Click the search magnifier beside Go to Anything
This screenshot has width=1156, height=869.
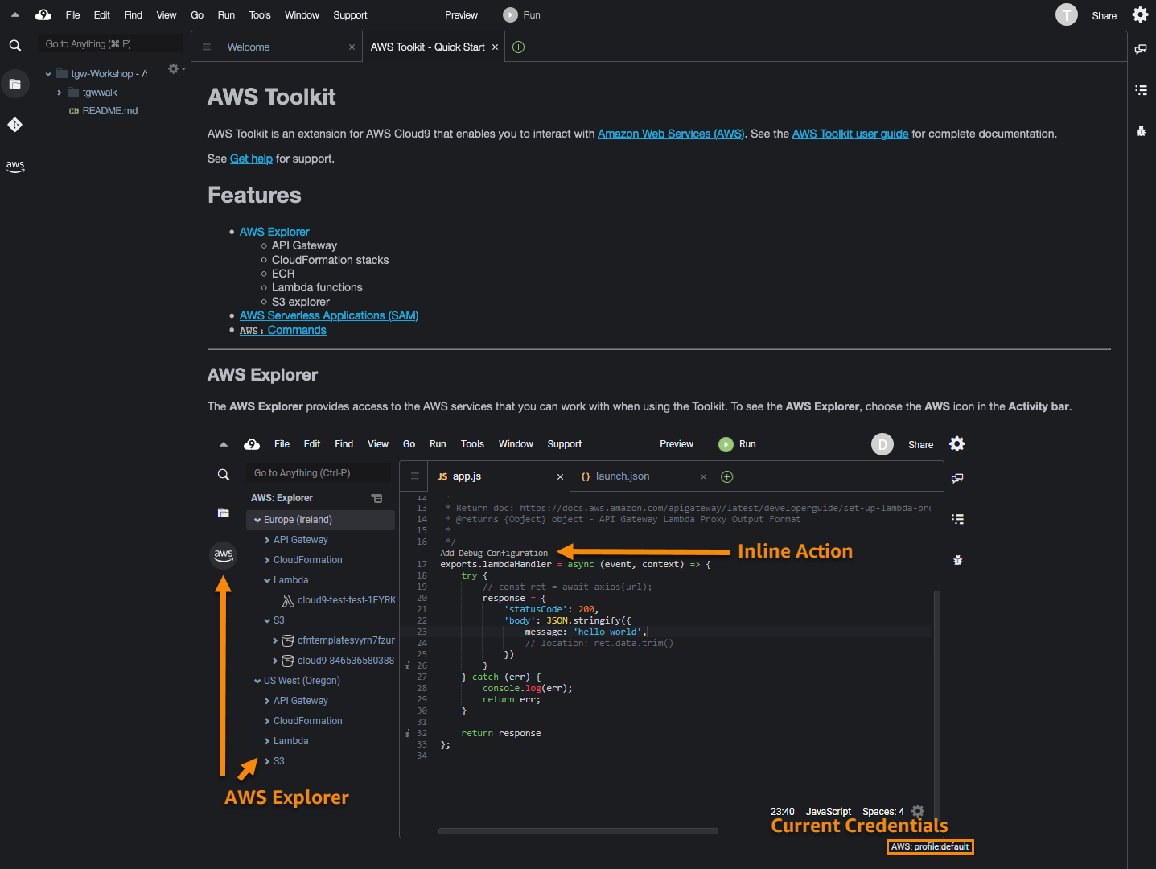coord(15,46)
